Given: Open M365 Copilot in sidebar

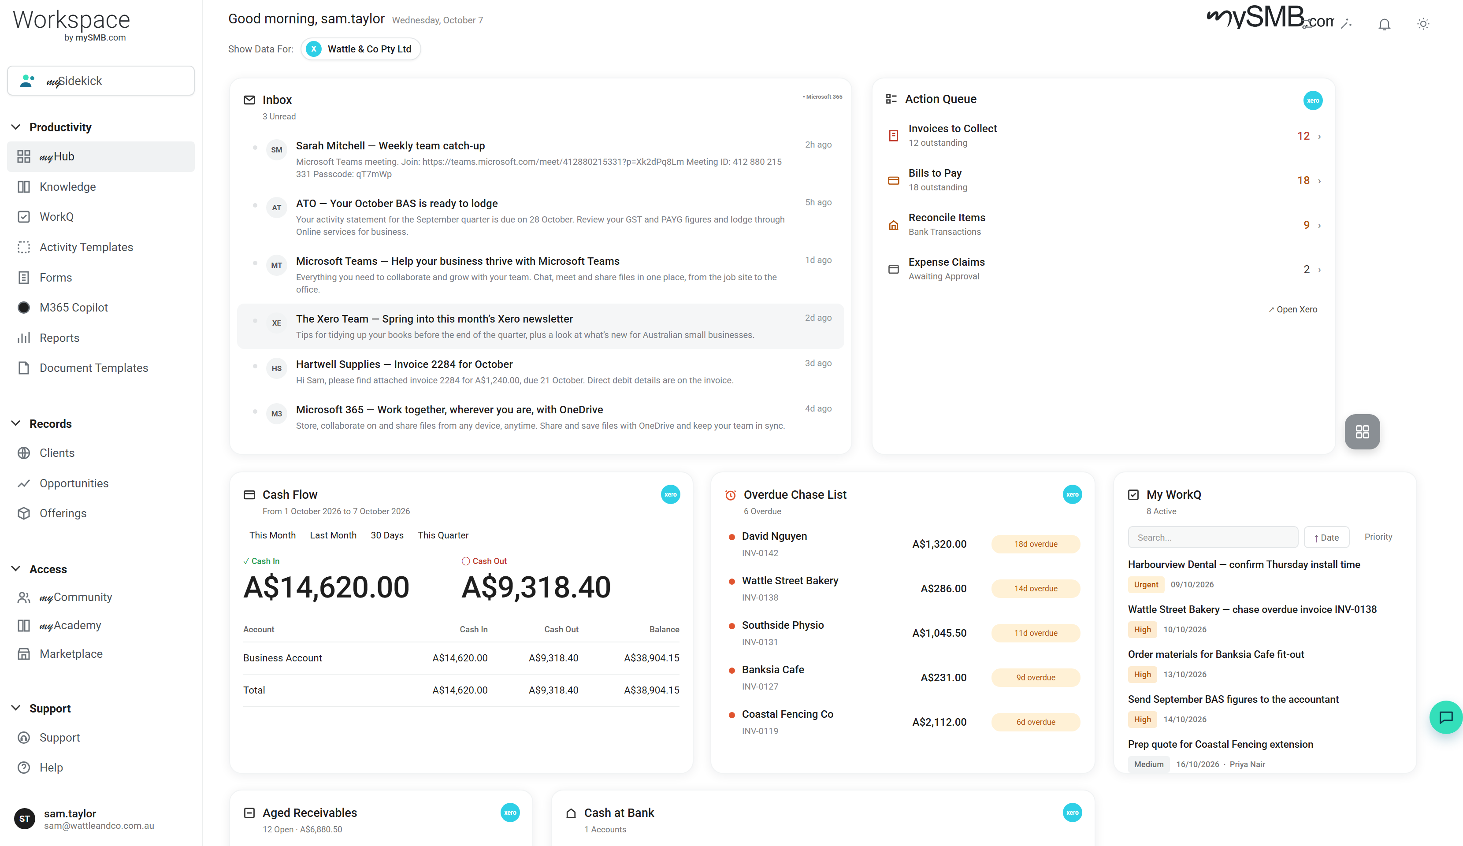Looking at the screenshot, I should pos(101,308).
